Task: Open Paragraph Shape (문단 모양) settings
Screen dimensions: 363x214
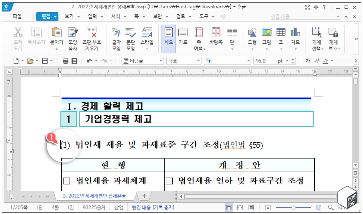Action: pos(131,32)
